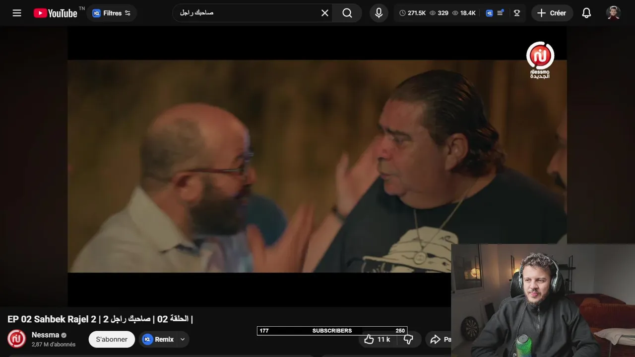635x357 pixels.
Task: Expand the Remix dropdown arrow
Action: (183, 339)
